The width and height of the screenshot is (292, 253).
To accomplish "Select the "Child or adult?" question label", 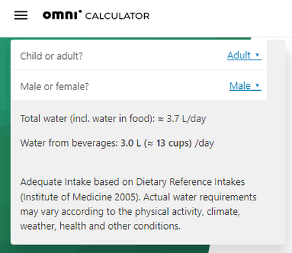I will [x=51, y=56].
